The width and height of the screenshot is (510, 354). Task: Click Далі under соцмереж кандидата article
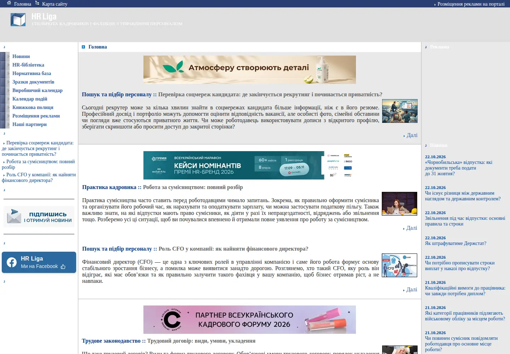(x=412, y=135)
